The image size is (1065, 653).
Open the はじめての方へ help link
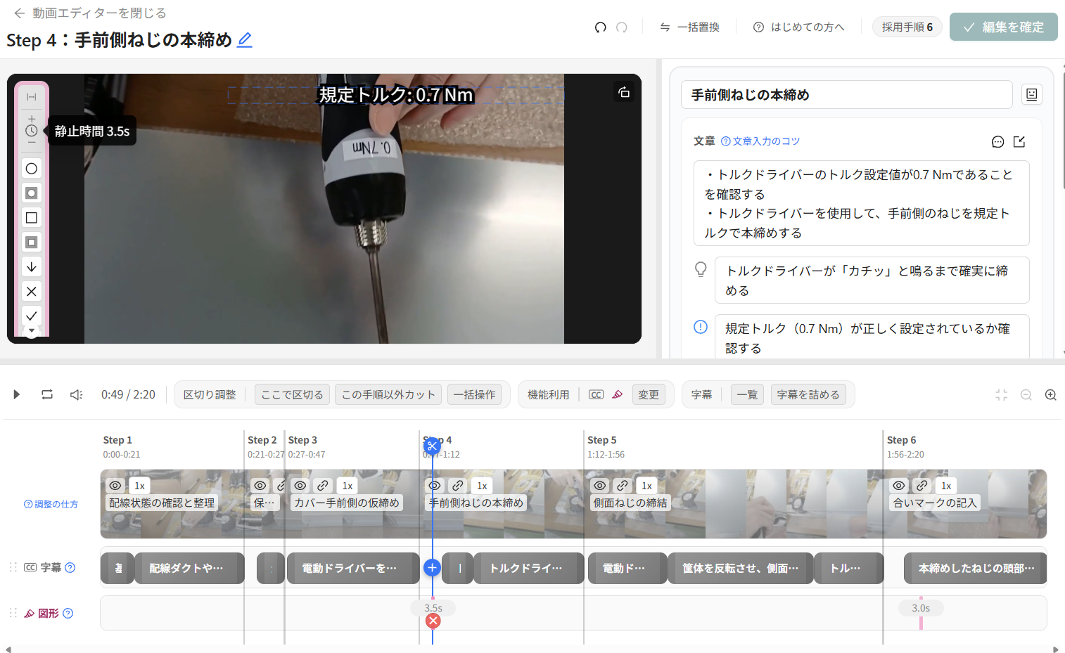click(x=799, y=27)
